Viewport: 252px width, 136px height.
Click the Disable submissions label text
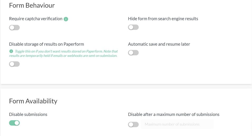coord(28,114)
